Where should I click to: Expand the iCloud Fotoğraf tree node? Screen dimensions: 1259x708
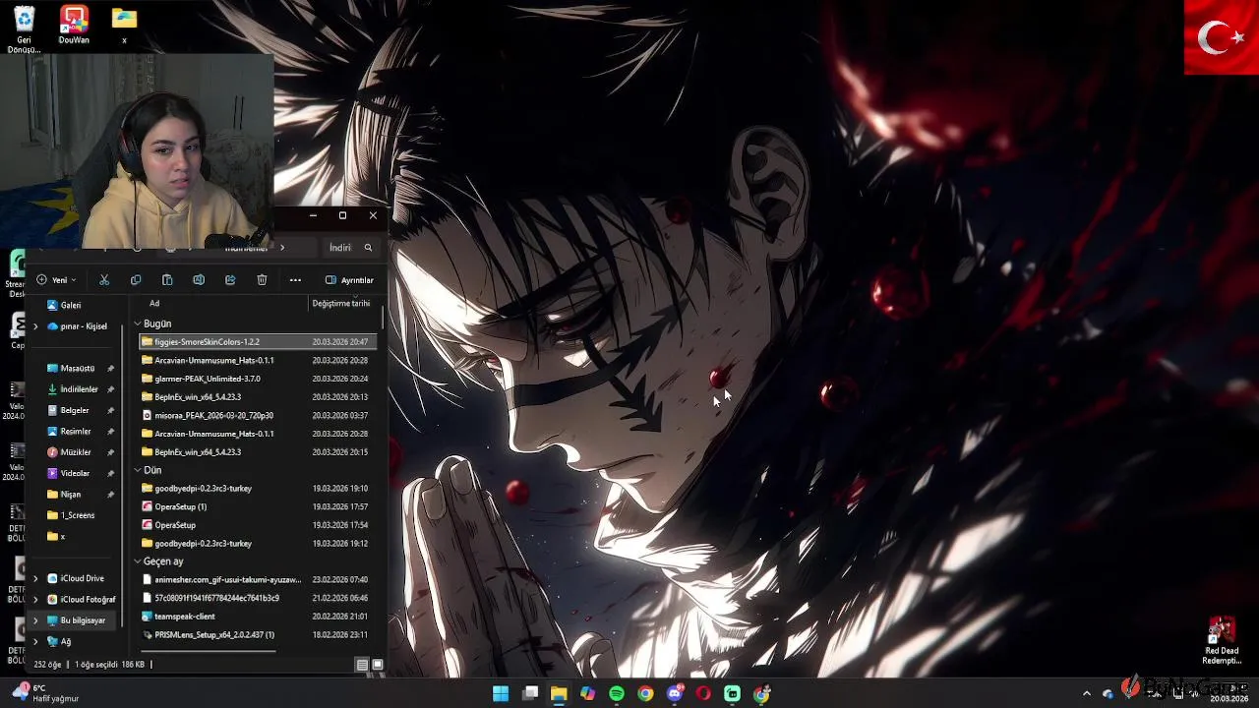(x=36, y=599)
